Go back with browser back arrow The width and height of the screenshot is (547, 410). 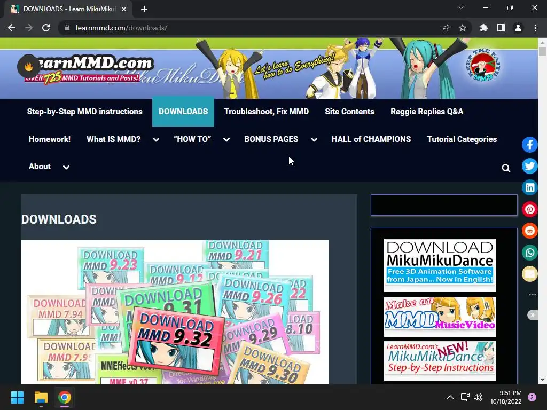point(12,28)
